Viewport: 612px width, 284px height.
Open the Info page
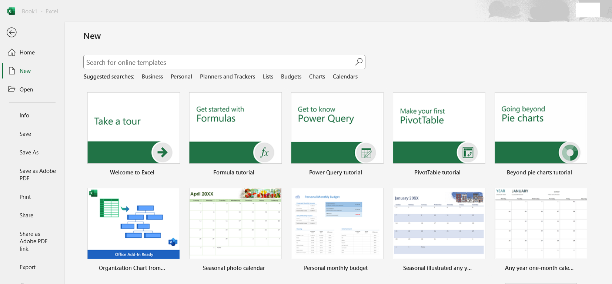coord(24,116)
